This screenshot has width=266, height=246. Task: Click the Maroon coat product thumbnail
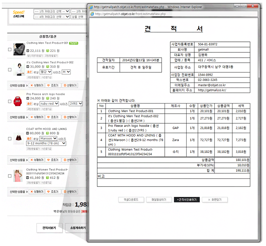[18, 138]
